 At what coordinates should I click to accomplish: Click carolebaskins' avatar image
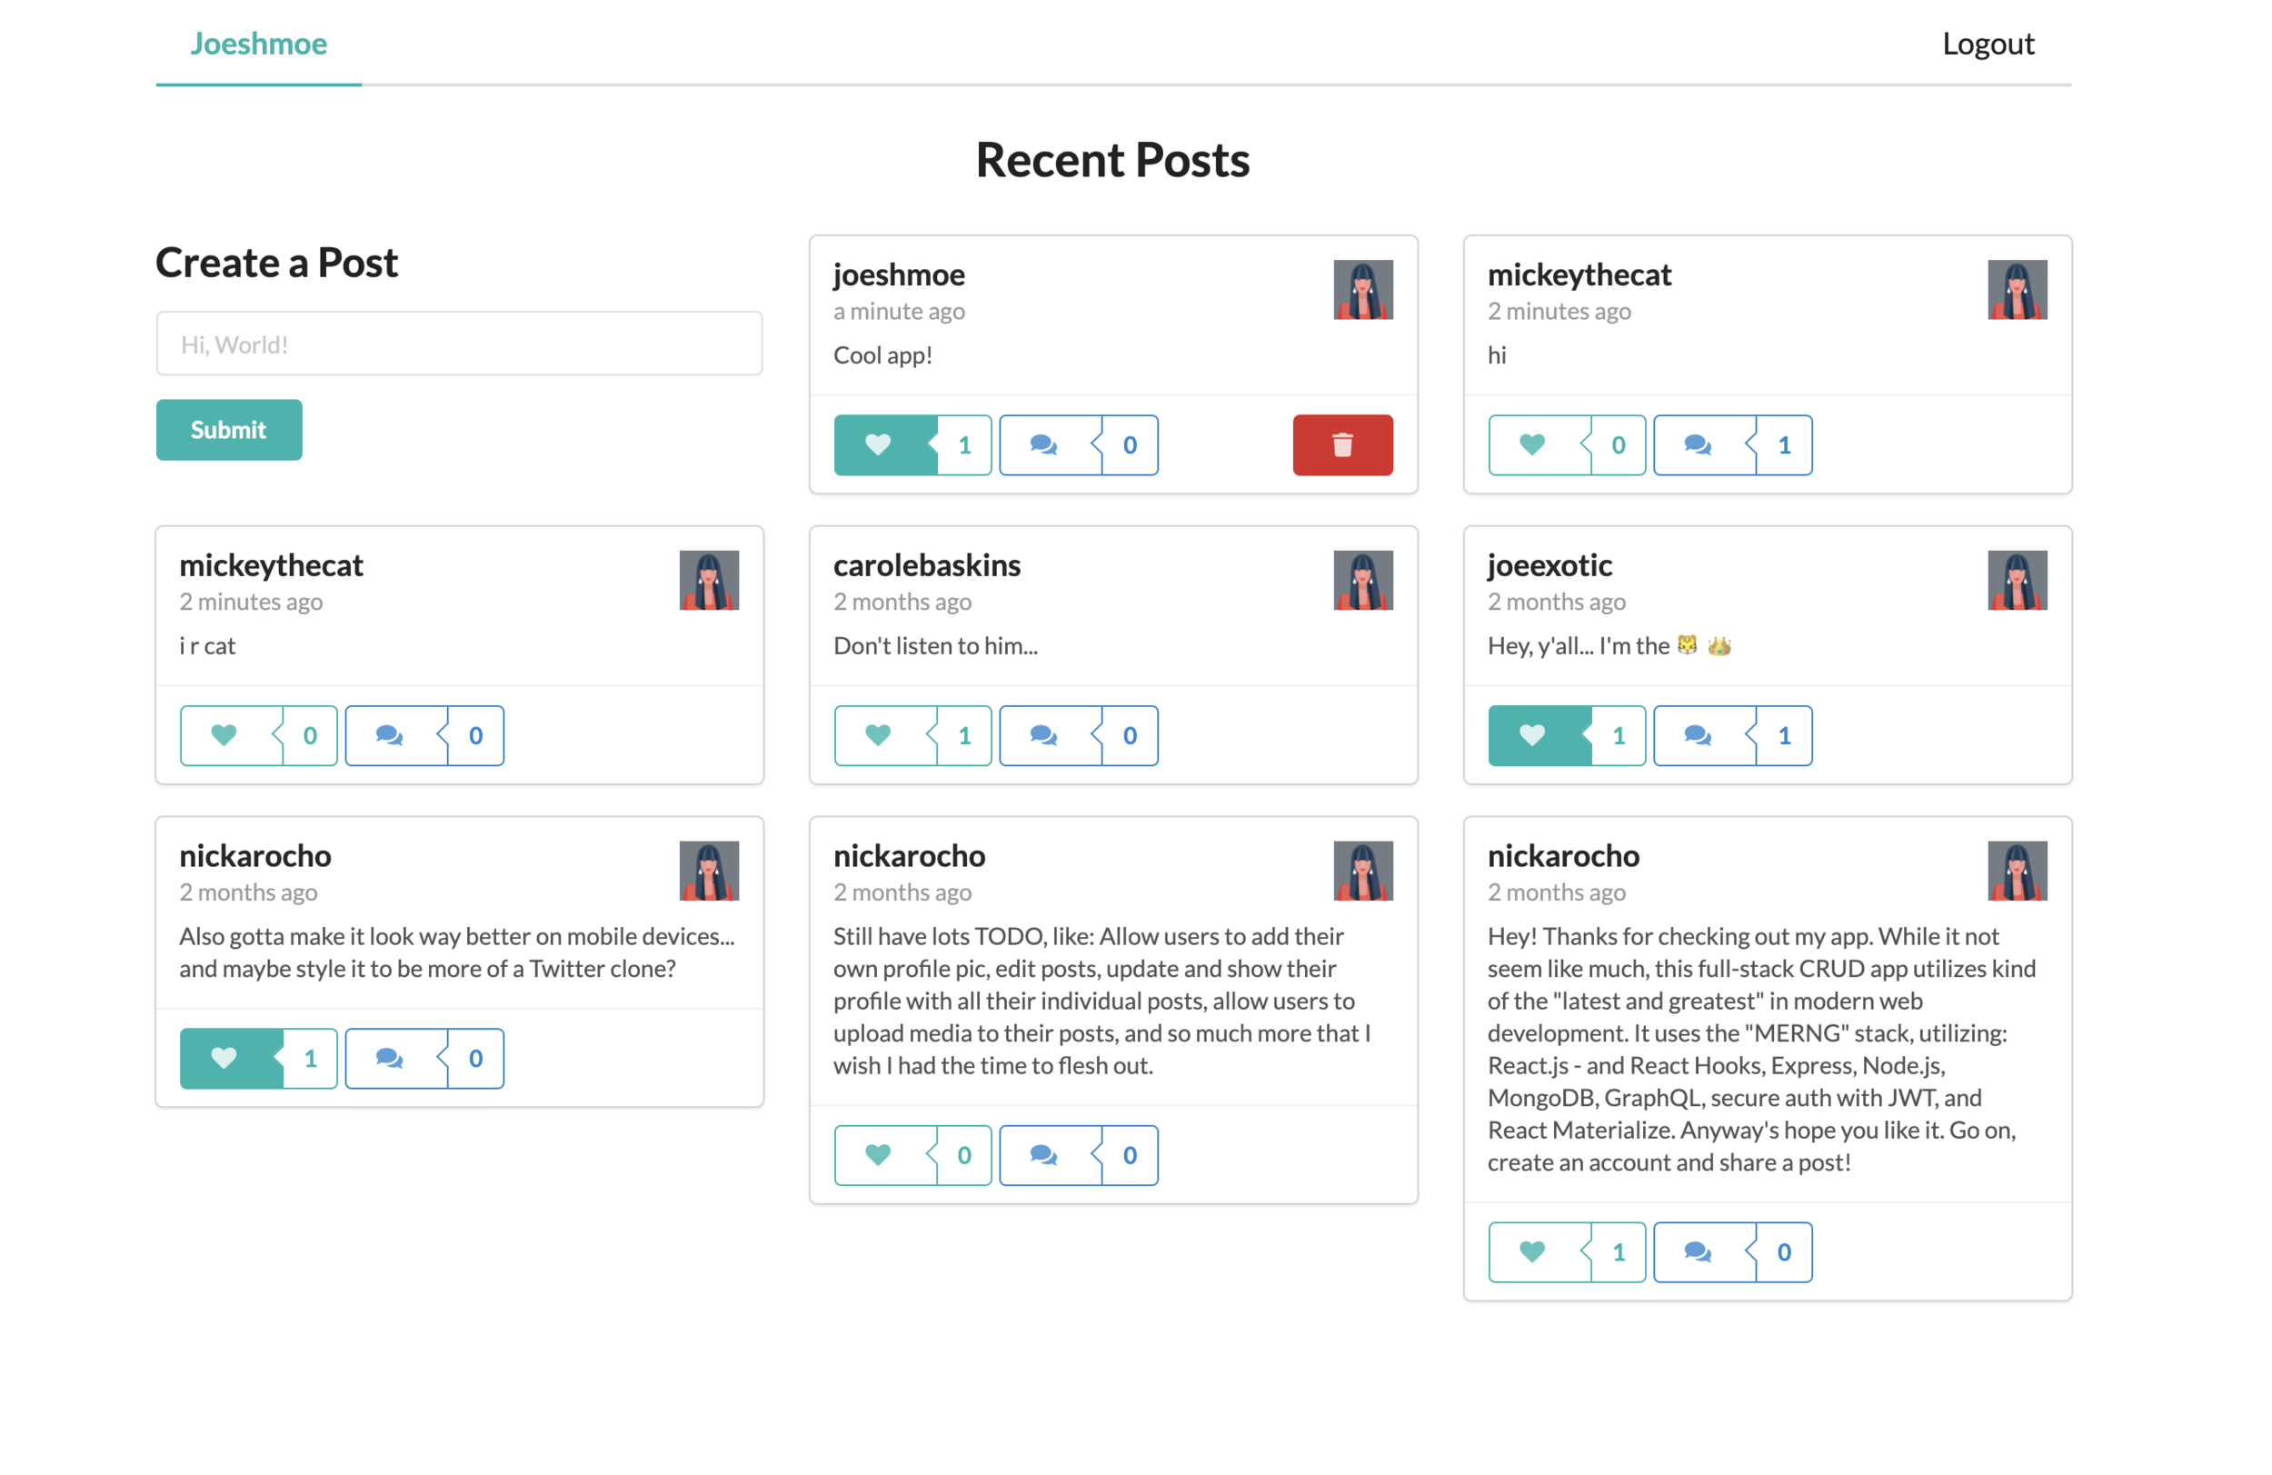[1363, 580]
